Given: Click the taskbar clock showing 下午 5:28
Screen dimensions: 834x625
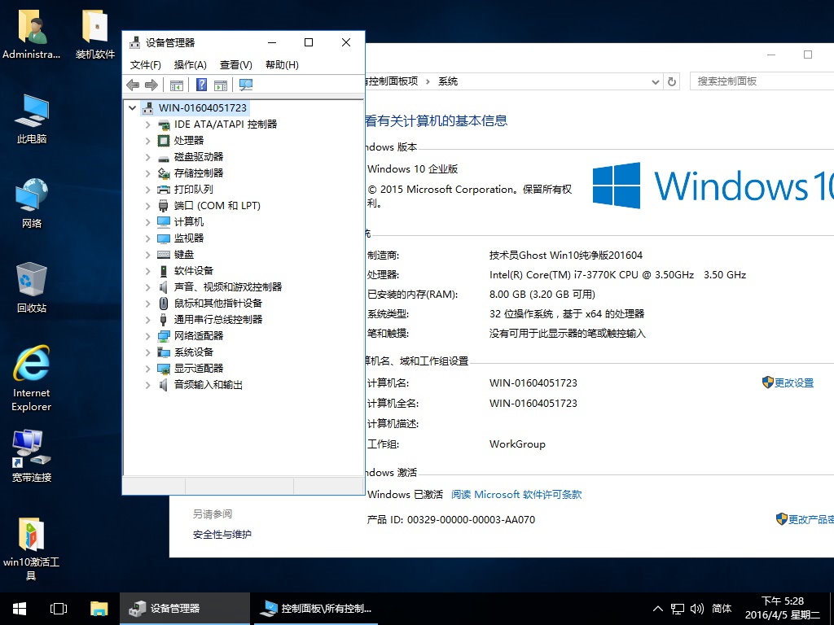Looking at the screenshot, I should click(x=782, y=609).
